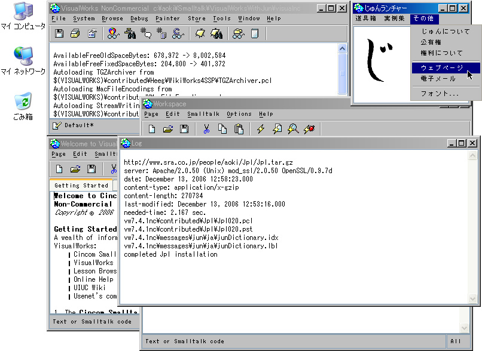Click Save floppy icon in Welcome window toolbar

pyautogui.click(x=91, y=169)
